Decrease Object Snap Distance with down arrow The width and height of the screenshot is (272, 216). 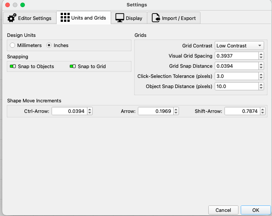[261, 88]
